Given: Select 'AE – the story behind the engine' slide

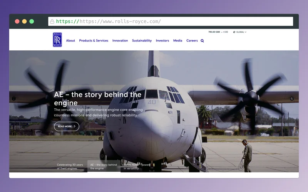Looking at the screenshot, I should [104, 166].
